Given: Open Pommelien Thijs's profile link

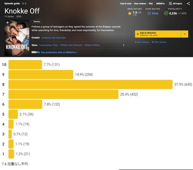Looking at the screenshot, I should (x=49, y=45).
